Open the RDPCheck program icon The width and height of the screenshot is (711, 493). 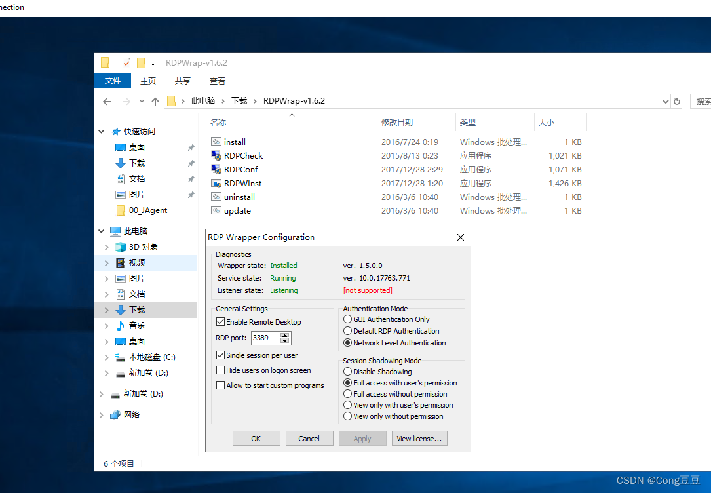click(x=217, y=155)
